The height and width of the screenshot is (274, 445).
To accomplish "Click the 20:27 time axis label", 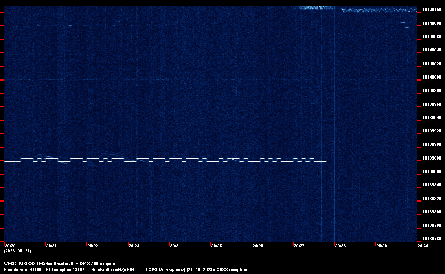I will point(299,246).
